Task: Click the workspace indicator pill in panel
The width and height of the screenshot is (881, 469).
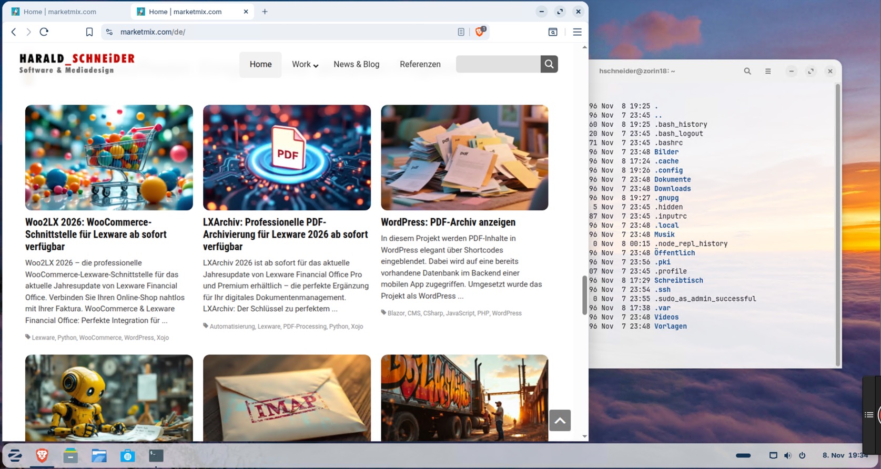Action: click(x=743, y=455)
